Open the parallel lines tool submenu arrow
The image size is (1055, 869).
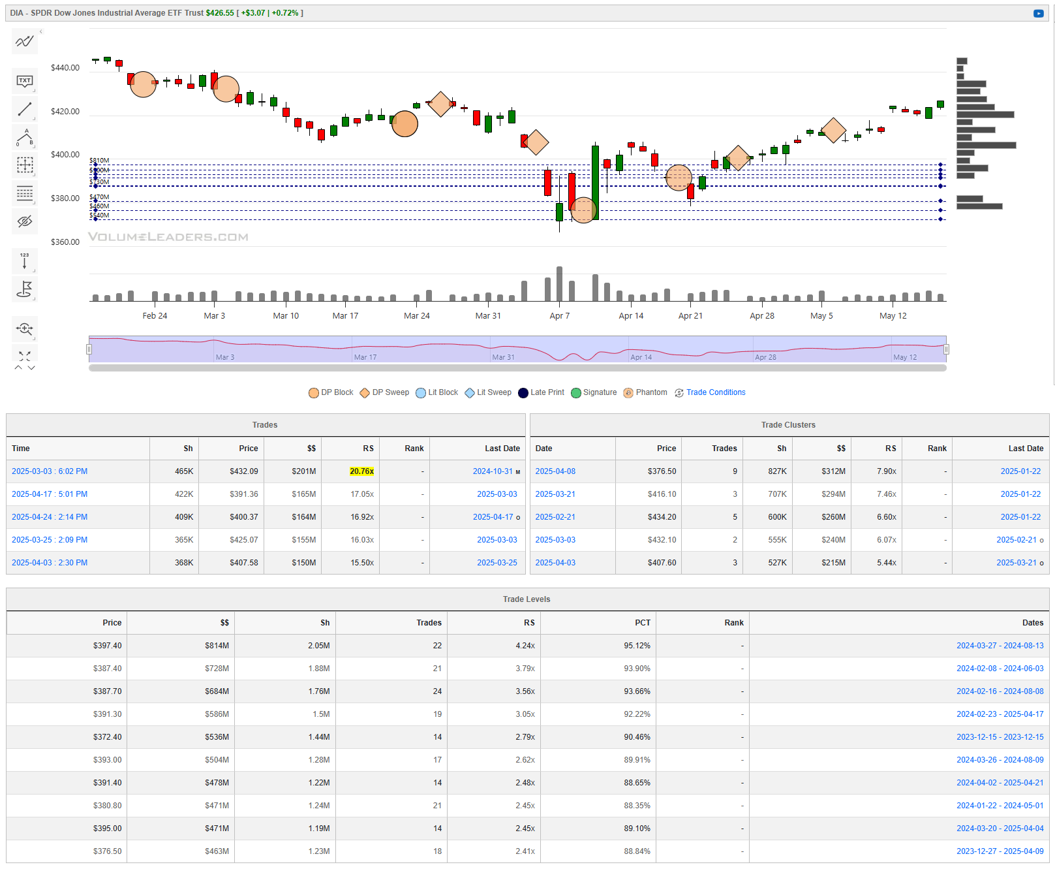click(35, 203)
